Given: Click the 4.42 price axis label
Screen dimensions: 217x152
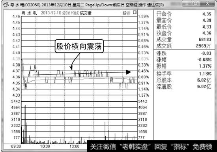Looking at the screenshot, I should click(16, 41).
